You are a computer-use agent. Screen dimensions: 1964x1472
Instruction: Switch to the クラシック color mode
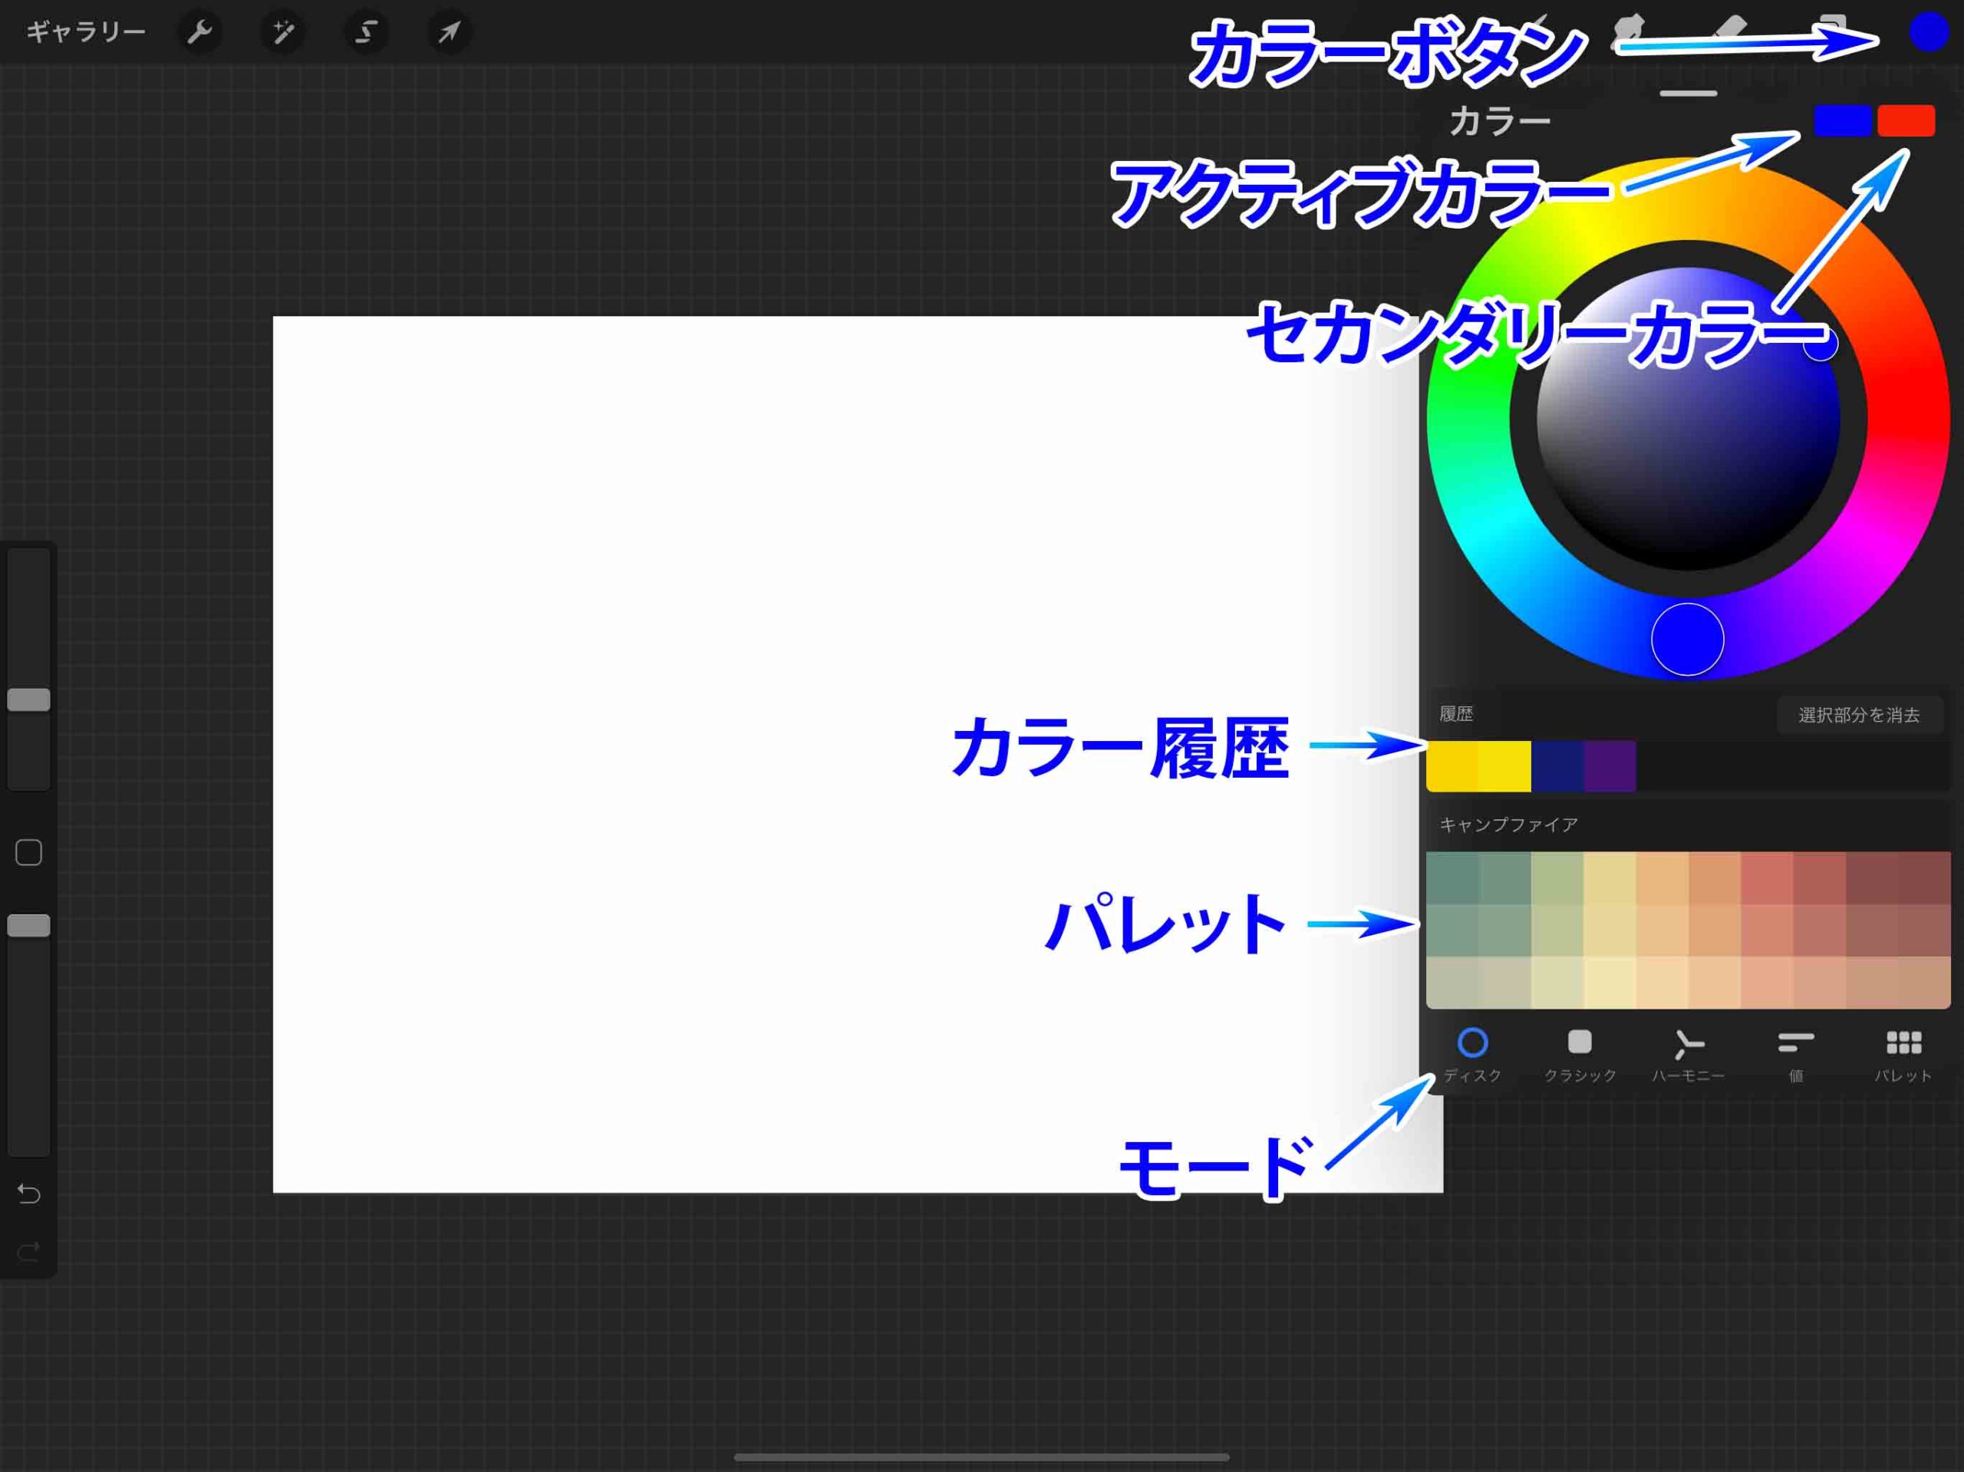coord(1580,1055)
